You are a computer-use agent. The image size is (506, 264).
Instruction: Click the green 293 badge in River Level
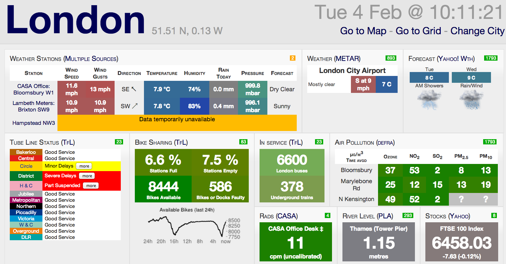pos(408,215)
